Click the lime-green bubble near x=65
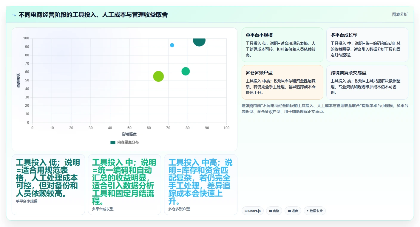The image size is (420, 227). [x=158, y=76]
